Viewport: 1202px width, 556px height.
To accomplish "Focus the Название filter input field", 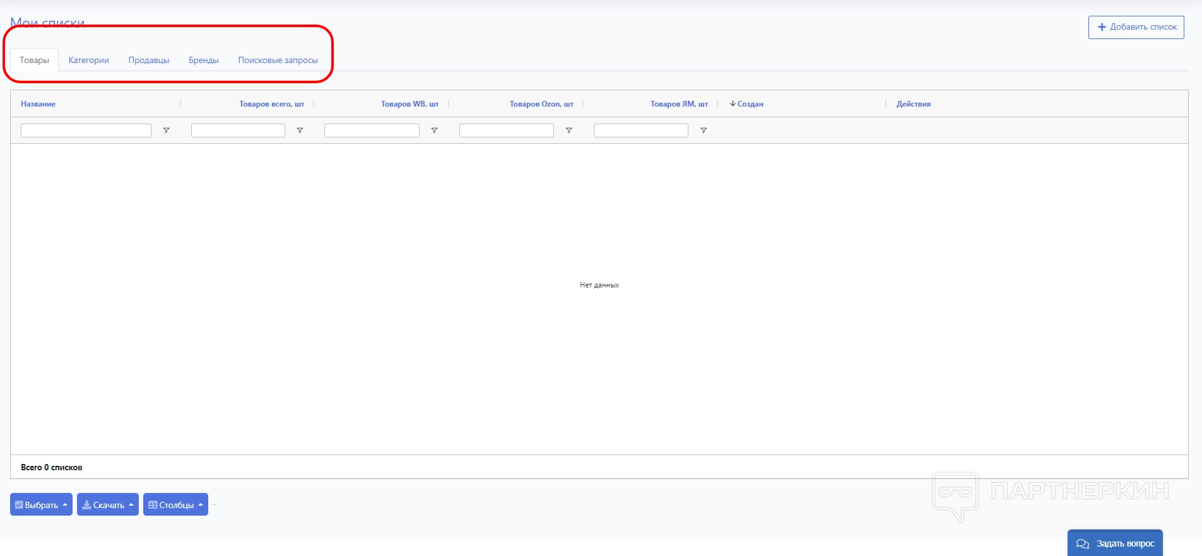I will pyautogui.click(x=86, y=130).
